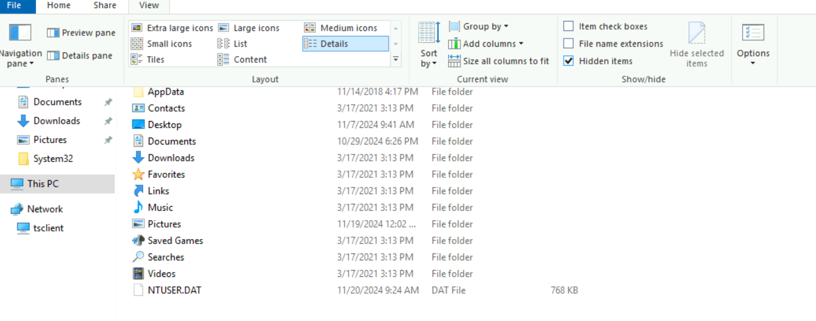The height and width of the screenshot is (321, 816).
Task: Open the Group by dropdown
Action: point(479,26)
